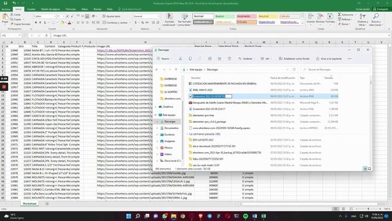Click Formato condicional in Excel ribbon
This screenshot has width=392, height=221.
point(170,20)
